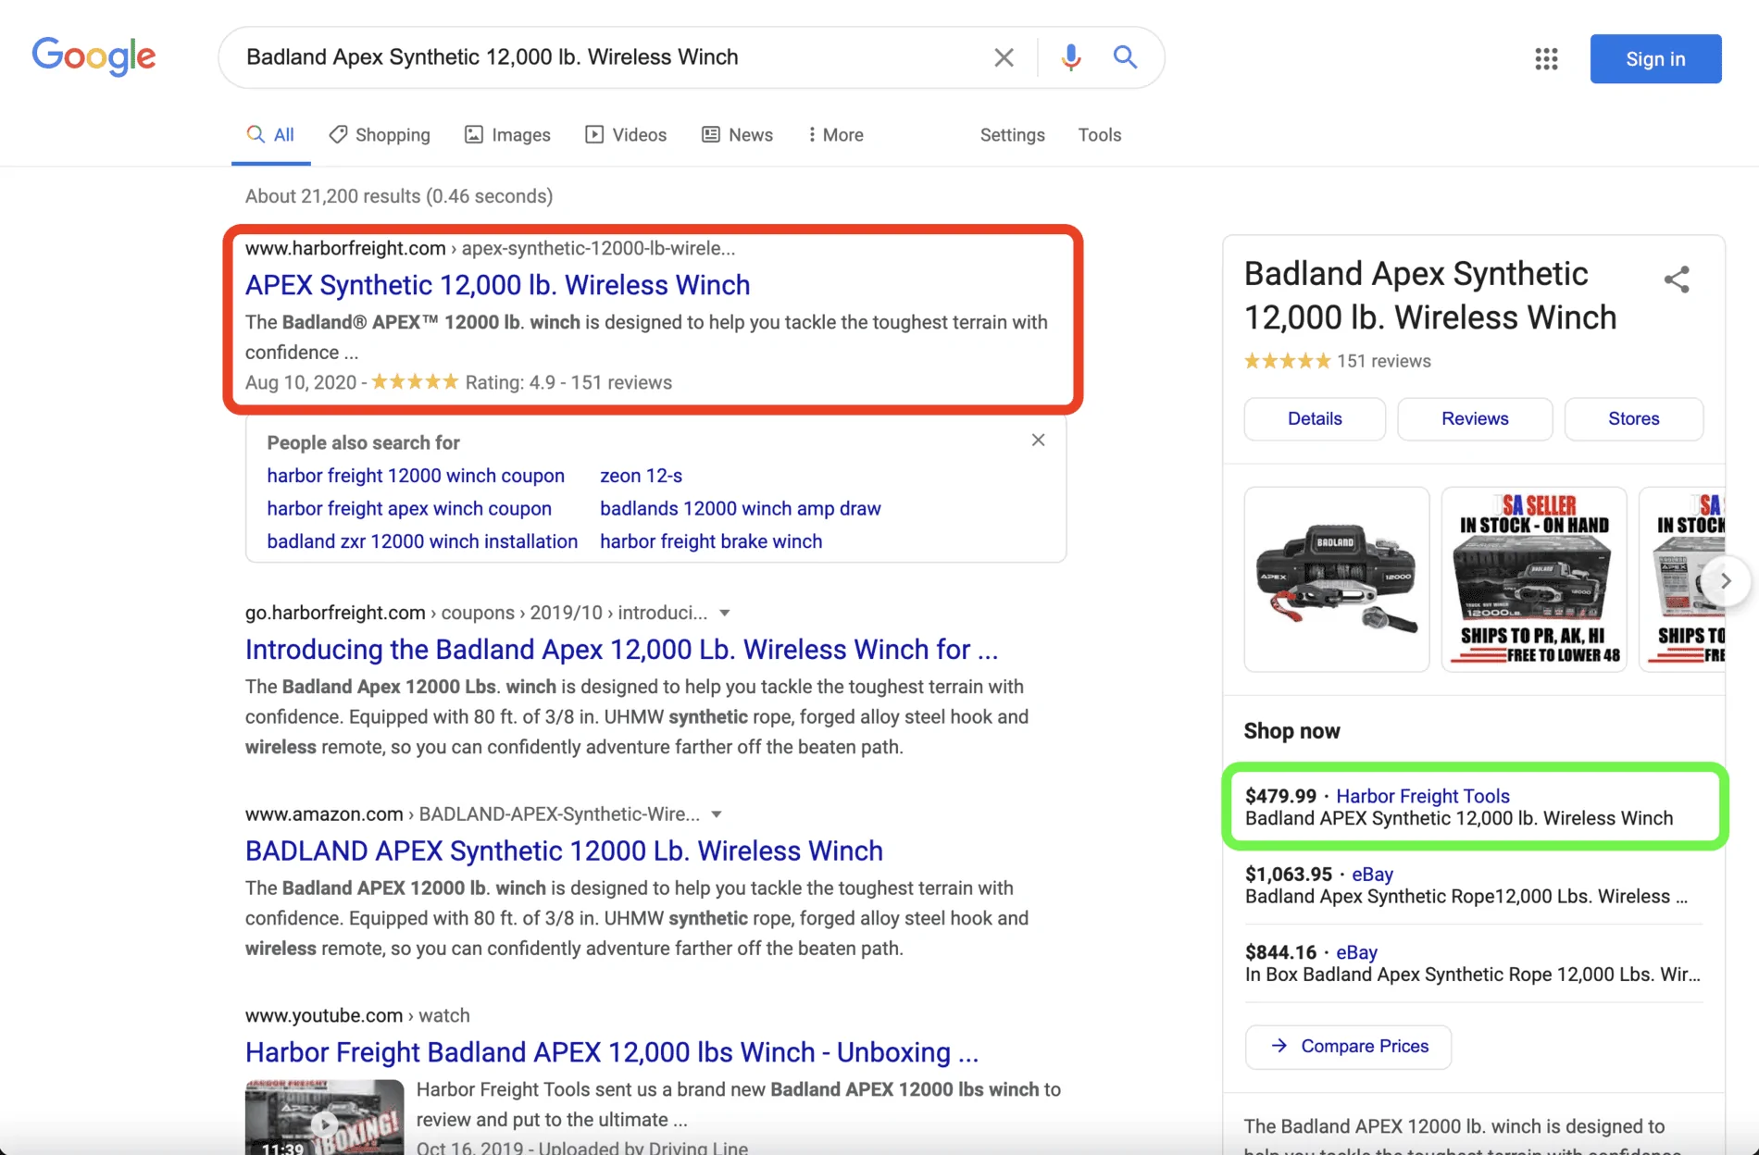
Task: Search harbor freight apex winch coupon
Action: pyautogui.click(x=409, y=509)
